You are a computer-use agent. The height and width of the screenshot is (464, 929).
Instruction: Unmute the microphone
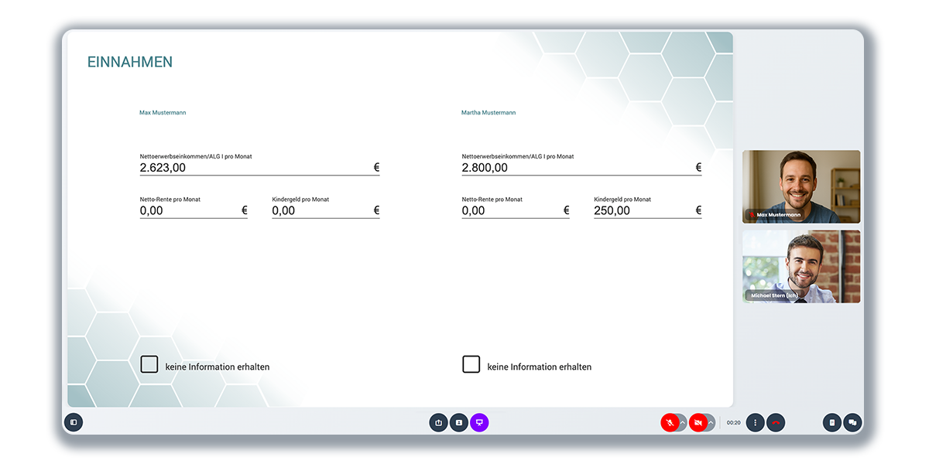669,422
